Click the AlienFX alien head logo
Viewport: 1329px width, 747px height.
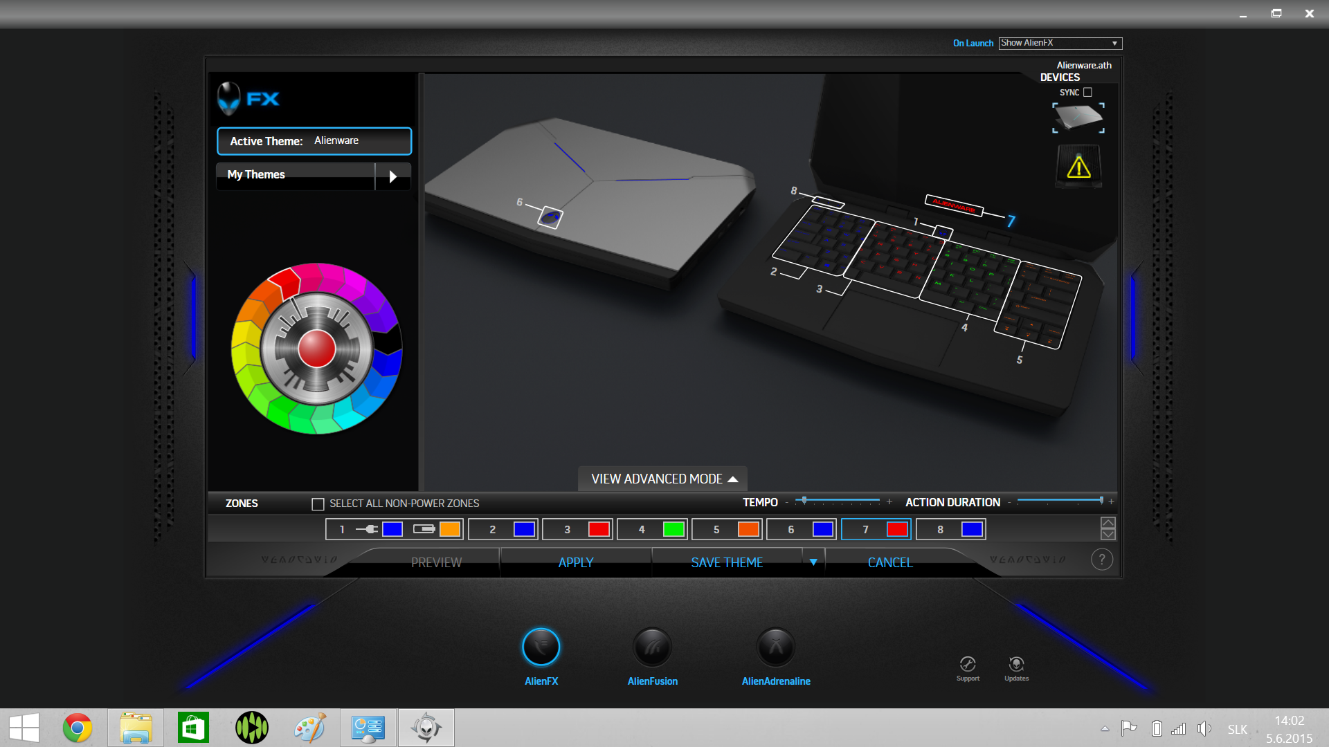[229, 98]
